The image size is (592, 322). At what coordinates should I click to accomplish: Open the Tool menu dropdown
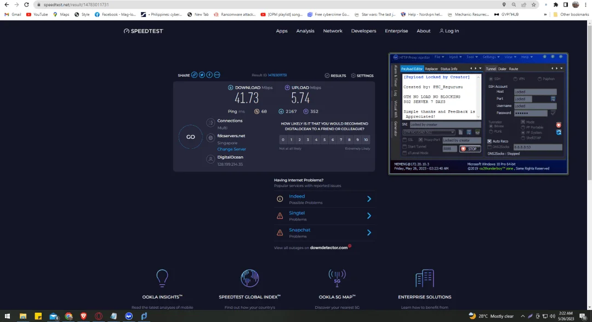(x=472, y=57)
